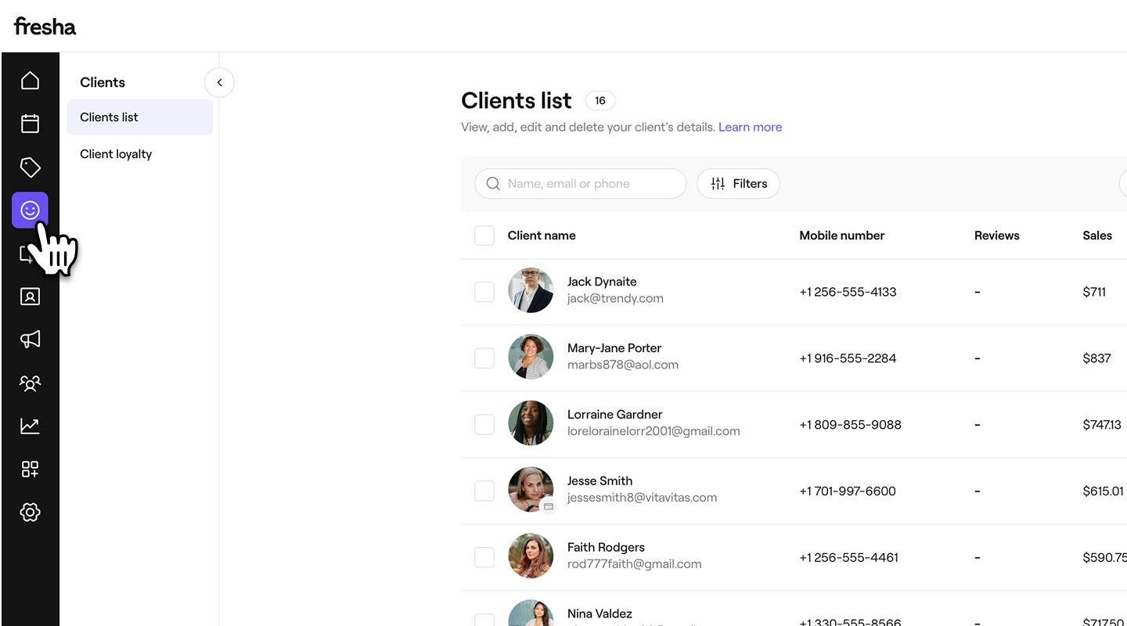
Task: Open client name Faith Rodgers
Action: 606,548
